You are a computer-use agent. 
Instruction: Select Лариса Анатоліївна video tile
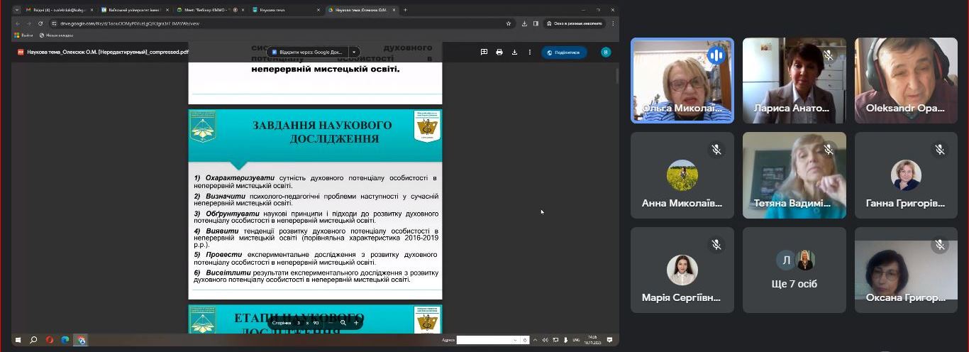(794, 80)
